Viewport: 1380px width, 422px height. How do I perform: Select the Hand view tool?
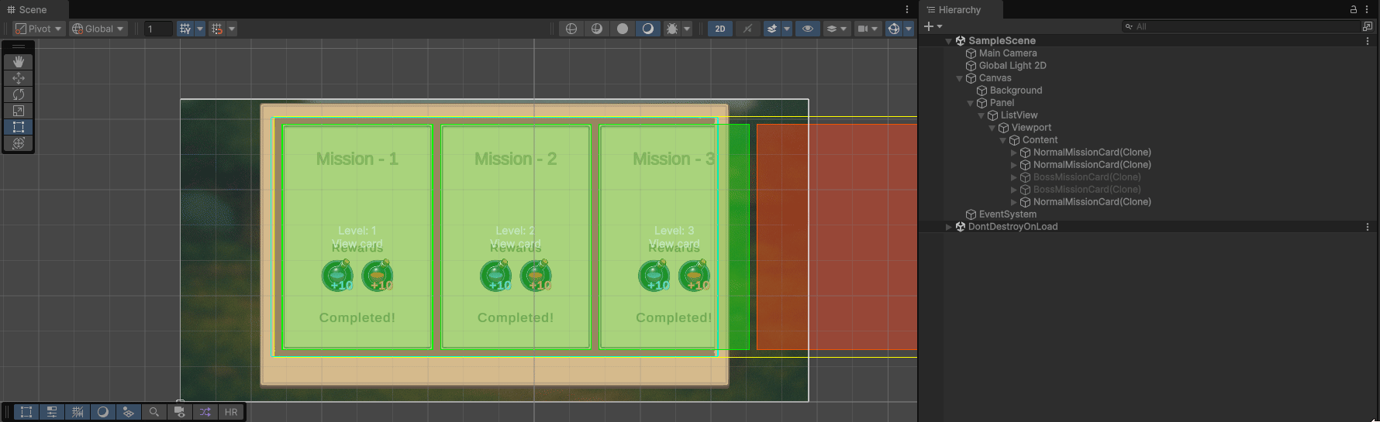(x=19, y=62)
